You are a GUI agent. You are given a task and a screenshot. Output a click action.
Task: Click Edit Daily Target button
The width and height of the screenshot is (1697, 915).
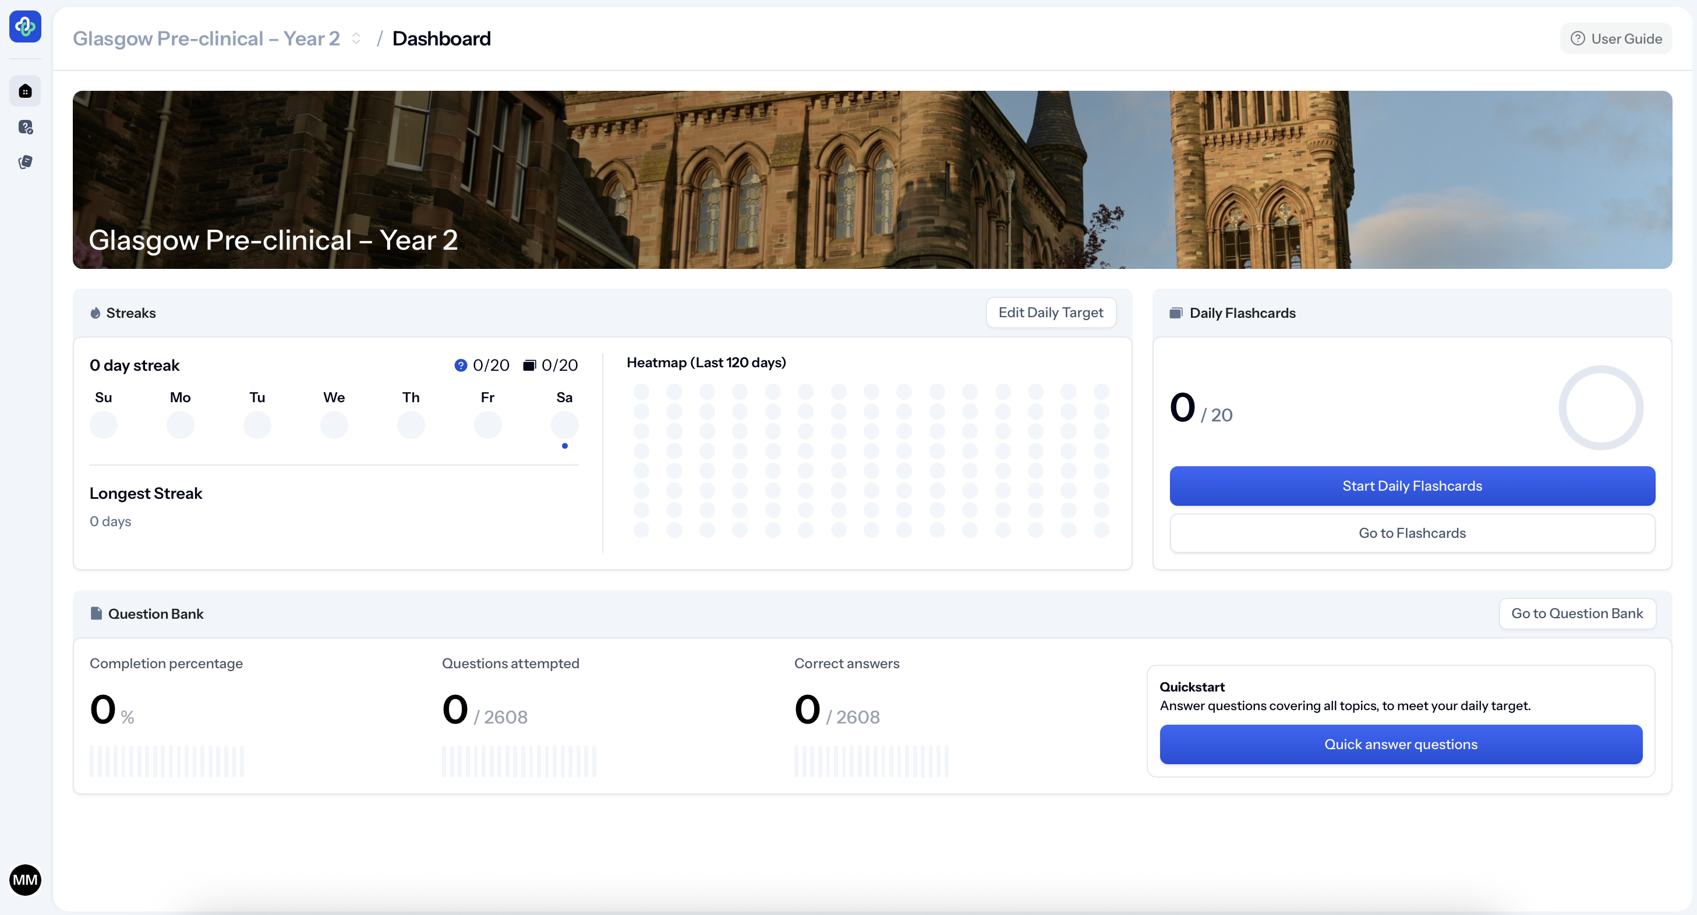[1050, 313]
